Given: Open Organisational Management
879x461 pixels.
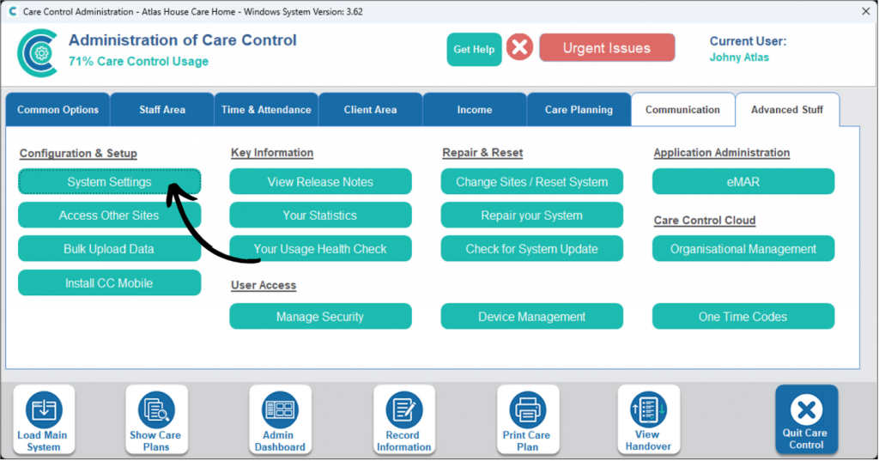Looking at the screenshot, I should [743, 249].
